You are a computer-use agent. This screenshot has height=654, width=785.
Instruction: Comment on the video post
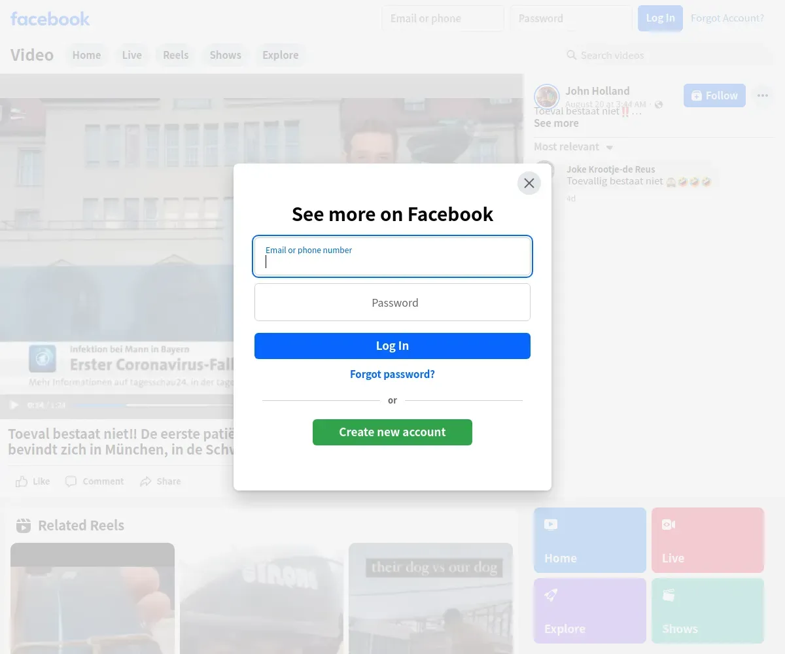point(95,481)
